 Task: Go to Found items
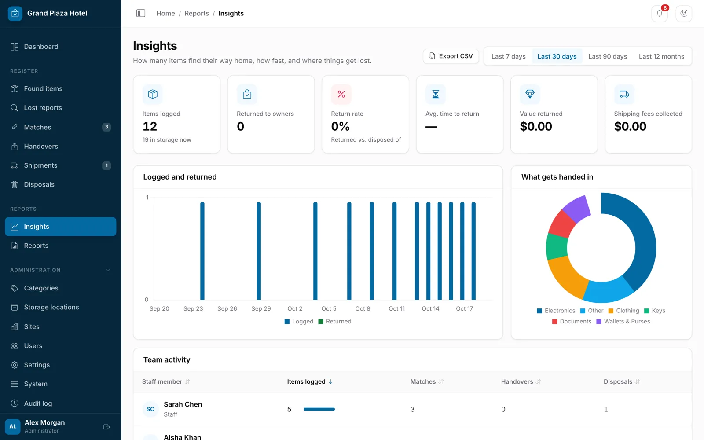pos(61,89)
